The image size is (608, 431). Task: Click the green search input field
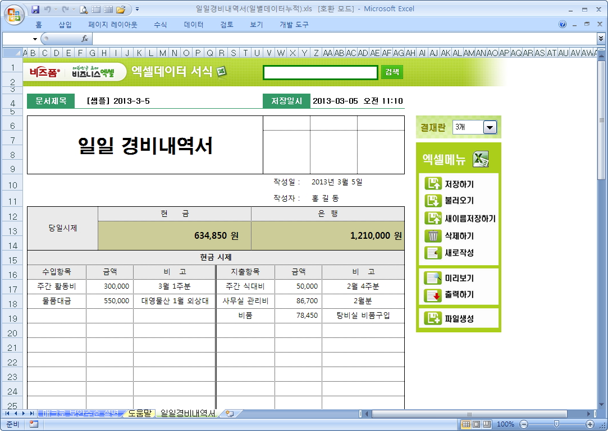pyautogui.click(x=321, y=72)
